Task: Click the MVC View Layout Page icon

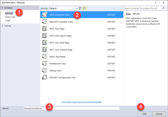Action: [x=44, y=36]
